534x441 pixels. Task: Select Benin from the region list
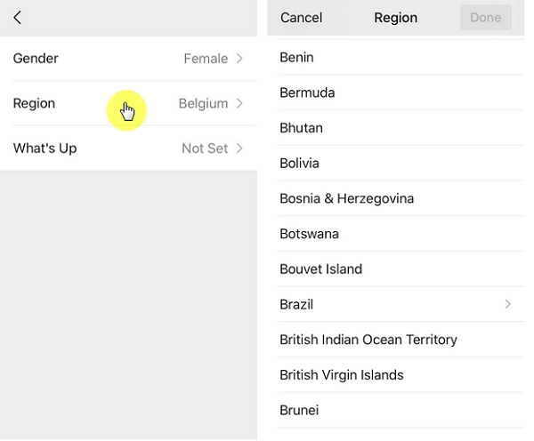(x=296, y=58)
